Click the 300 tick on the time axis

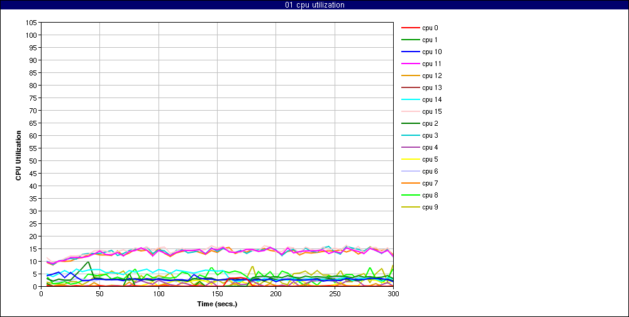(x=393, y=294)
